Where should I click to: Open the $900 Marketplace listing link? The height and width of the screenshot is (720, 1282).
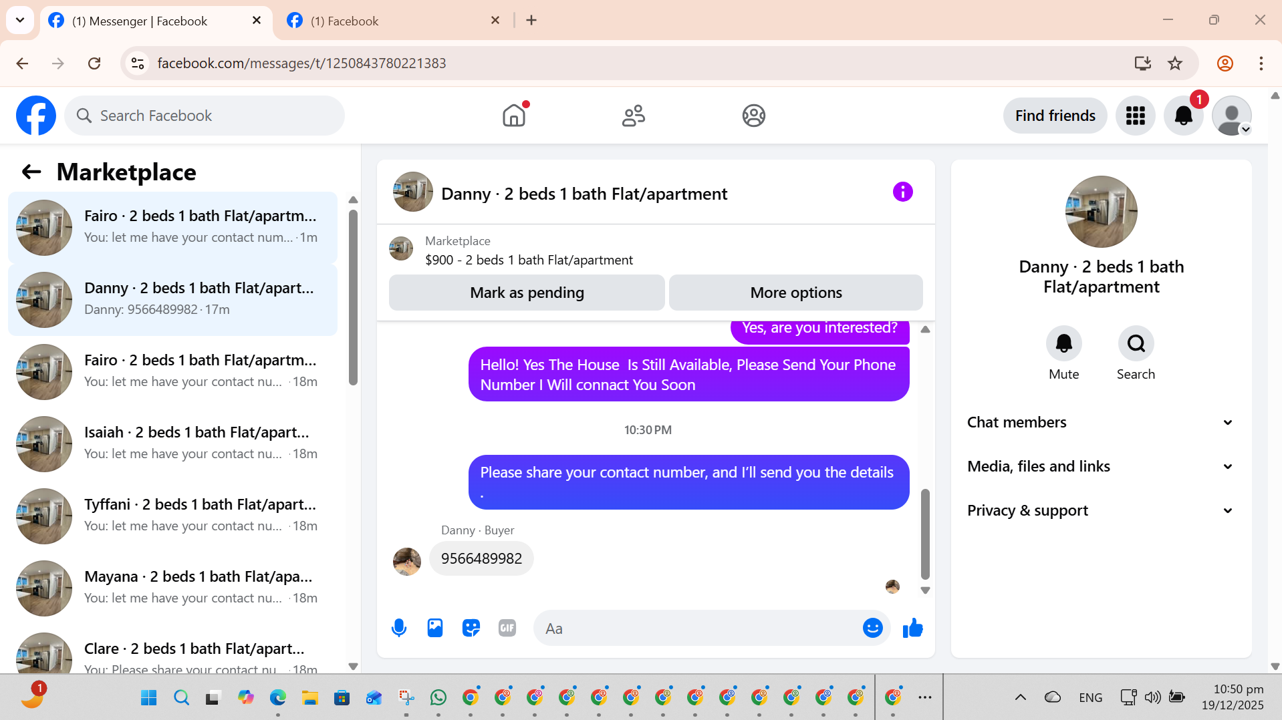[529, 260]
